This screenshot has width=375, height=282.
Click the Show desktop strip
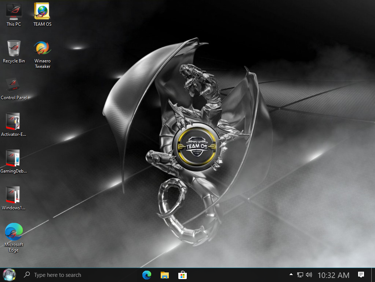(x=373, y=275)
